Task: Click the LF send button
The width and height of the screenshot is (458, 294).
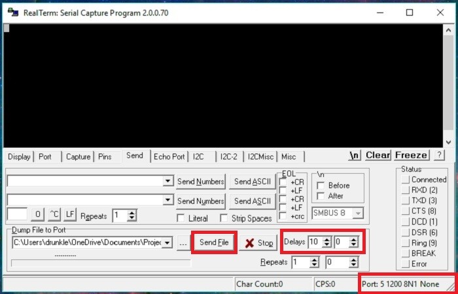Action: coord(70,214)
